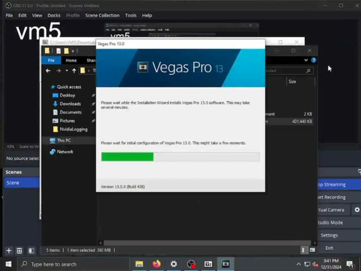Click the taskbar search box
This screenshot has width=361, height=271.
tap(73, 264)
